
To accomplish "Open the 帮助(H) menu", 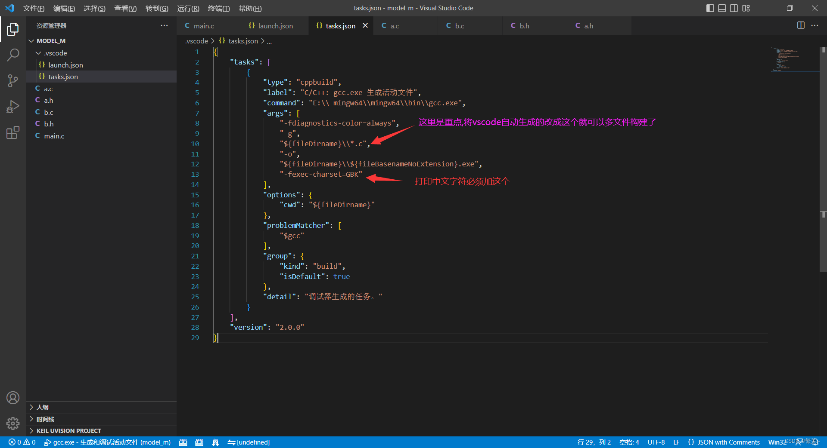I will coord(250,8).
